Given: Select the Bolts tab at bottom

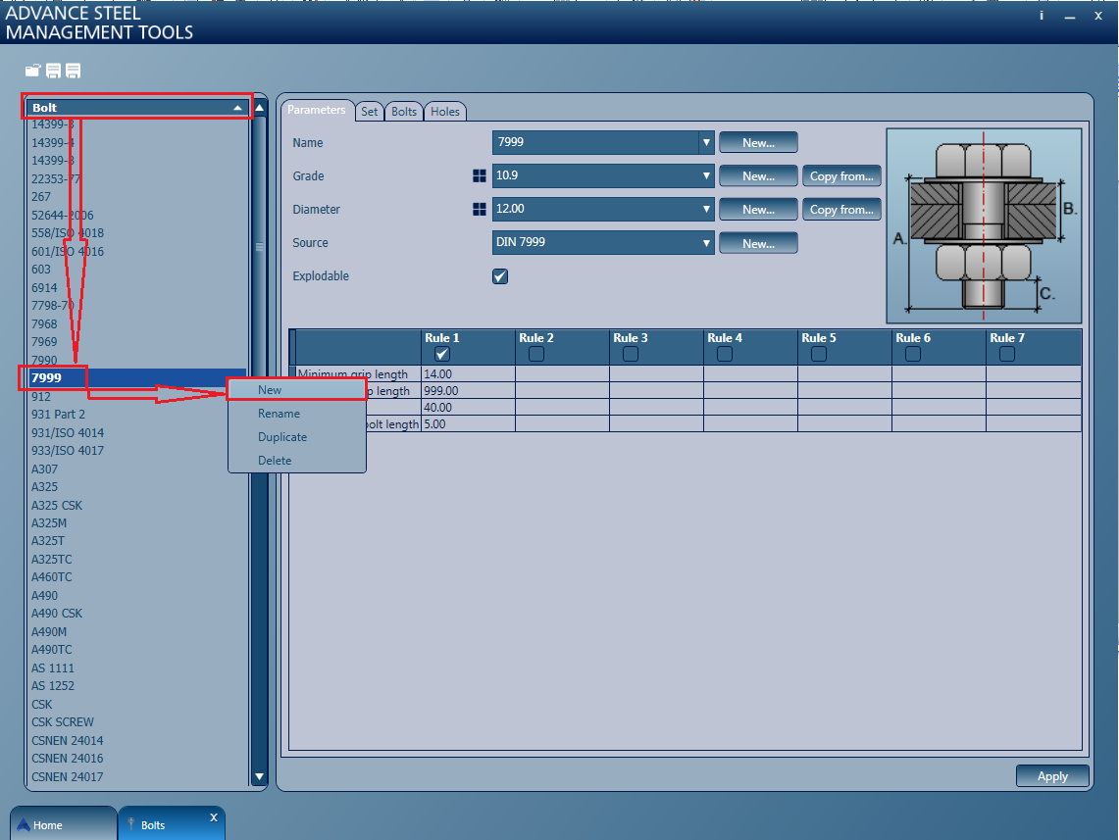Looking at the screenshot, I should click(172, 824).
